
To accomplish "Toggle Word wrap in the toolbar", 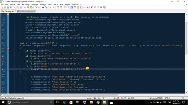I will tap(65, 8).
